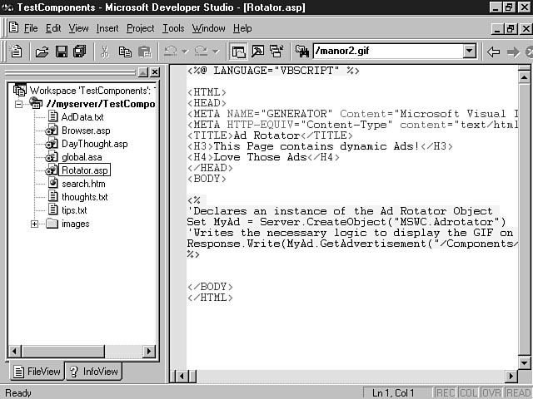This screenshot has width=533, height=399.
Task: Click the editor's vertical scrollbar down arrow
Action: click(x=525, y=362)
